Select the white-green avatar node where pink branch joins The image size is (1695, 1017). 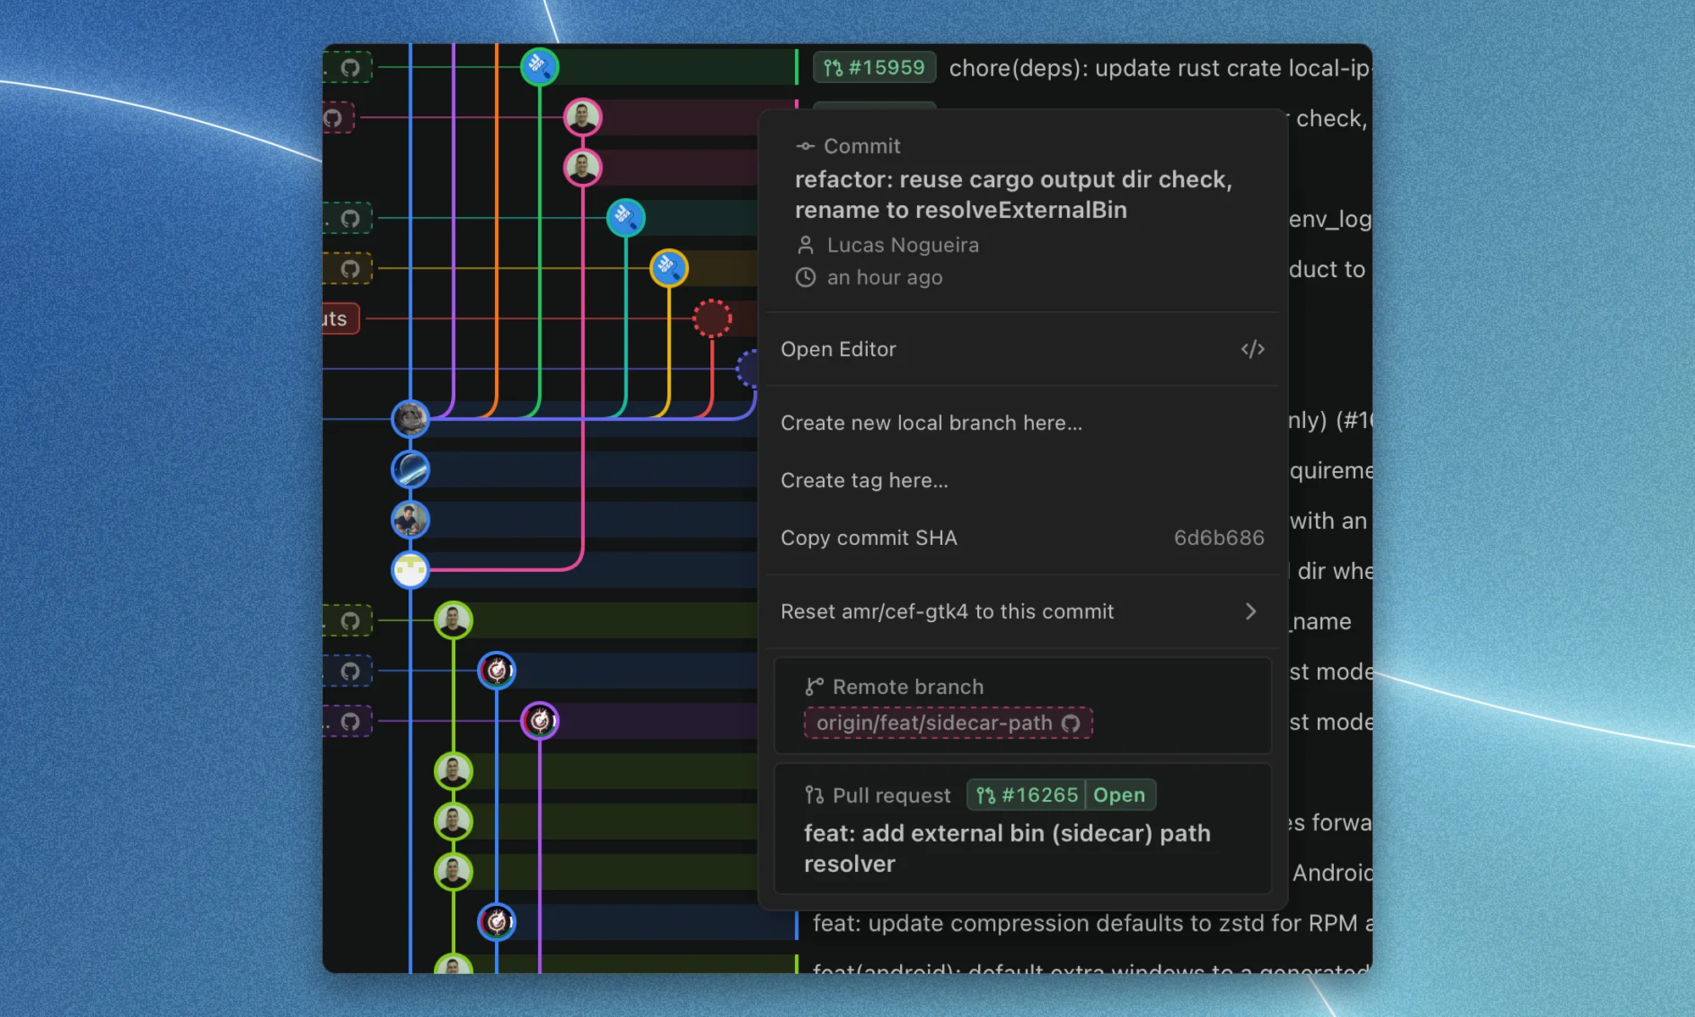410,570
